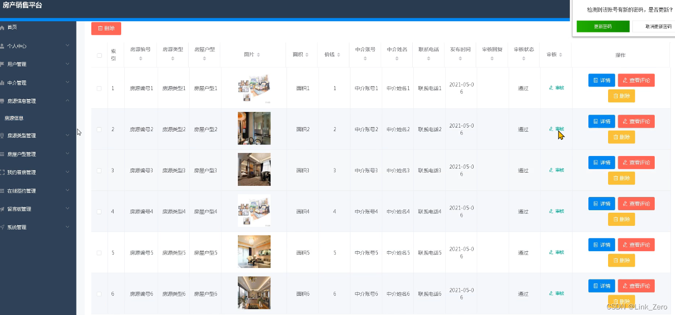
Task: Click 查看评论 on row 2
Action: click(x=636, y=121)
